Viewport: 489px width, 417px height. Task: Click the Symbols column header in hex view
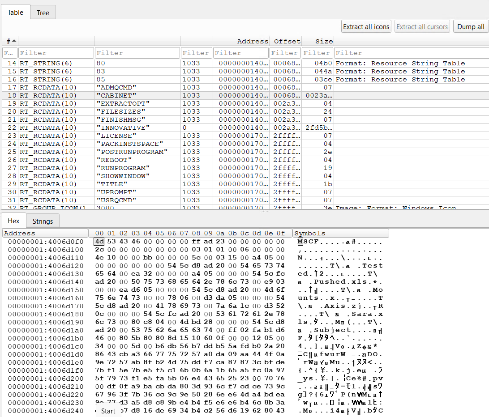340,233
